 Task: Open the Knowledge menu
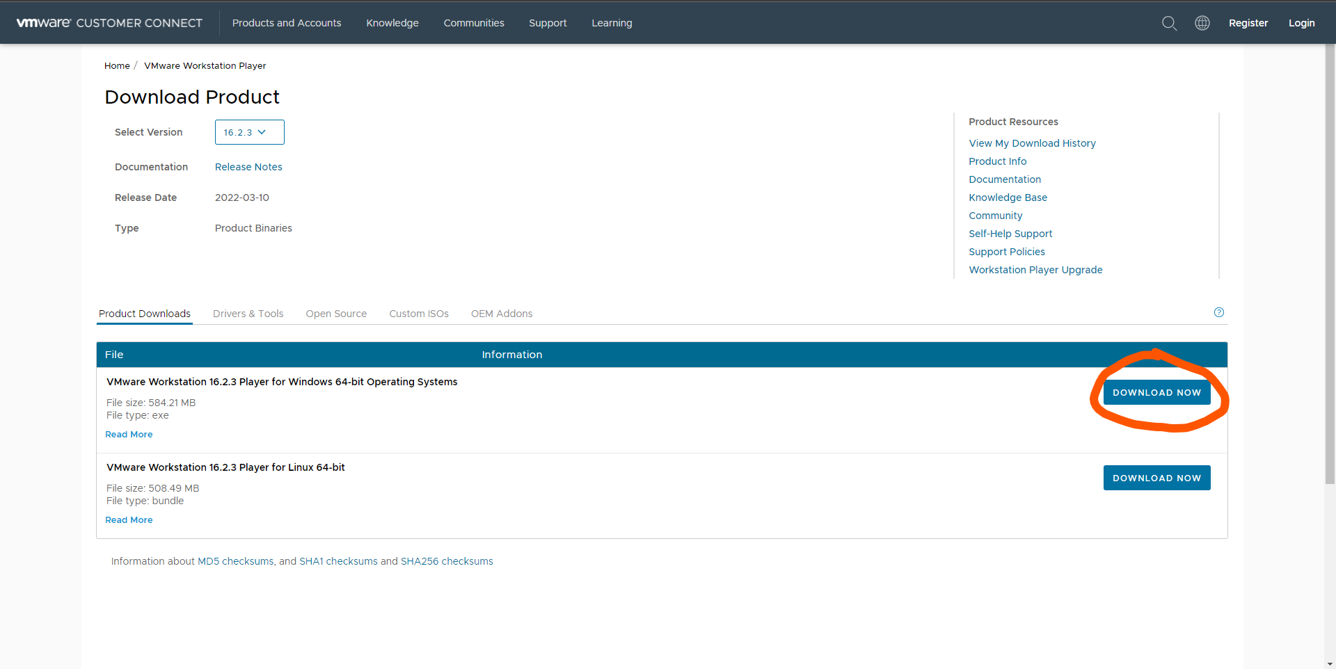[392, 23]
